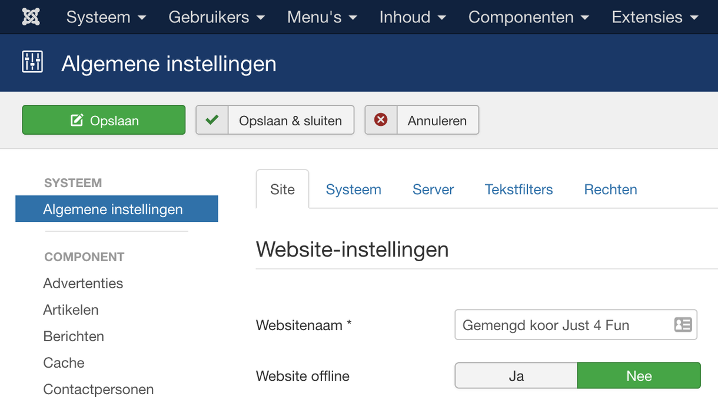718x403 pixels.
Task: Switch to the Systeem tab
Action: (x=354, y=189)
